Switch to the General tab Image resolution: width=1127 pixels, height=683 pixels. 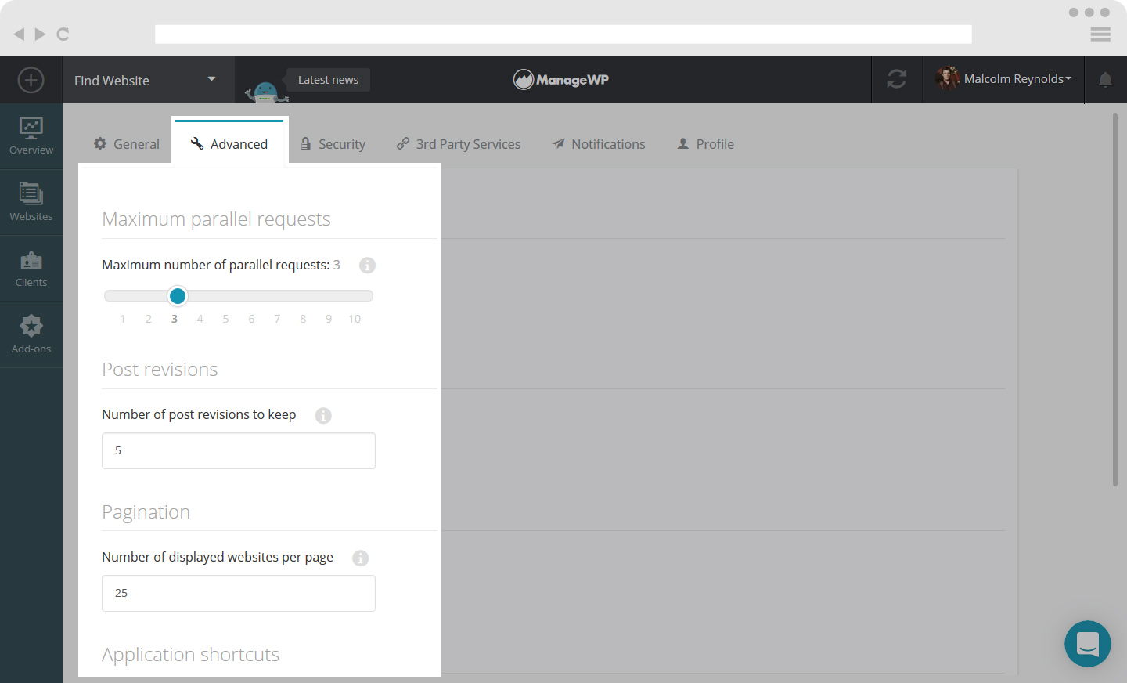[x=127, y=144]
